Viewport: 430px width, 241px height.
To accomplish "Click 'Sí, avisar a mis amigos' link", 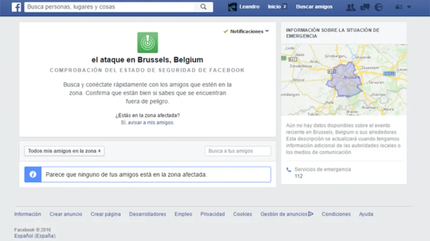I will (x=148, y=123).
